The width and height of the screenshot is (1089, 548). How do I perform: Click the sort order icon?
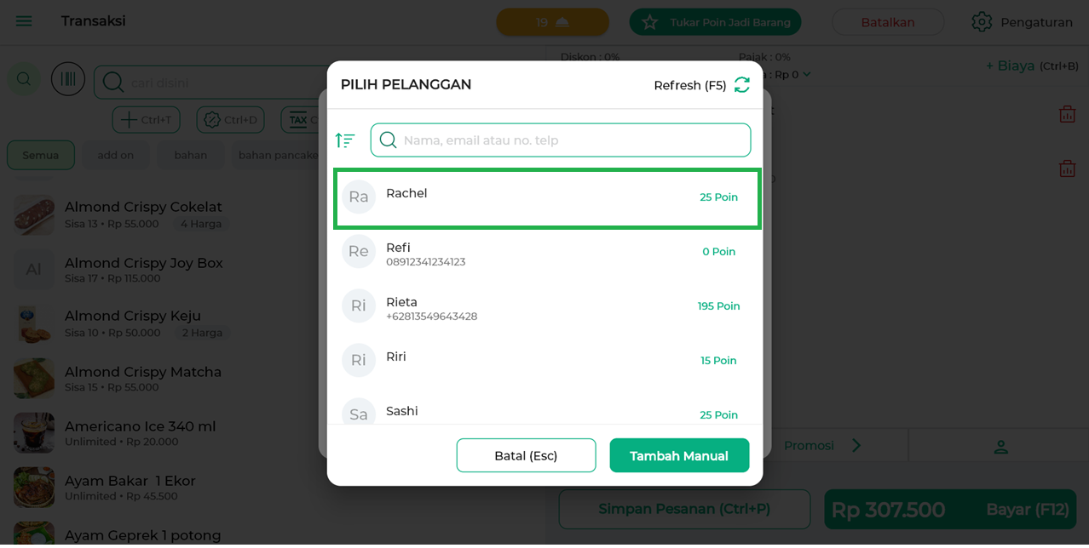tap(345, 140)
